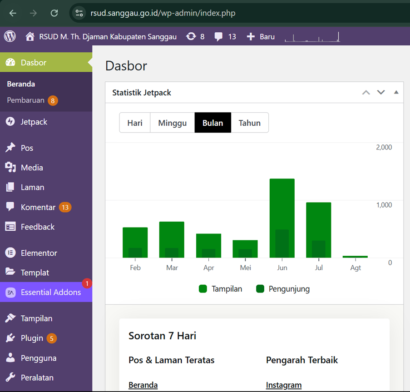Image resolution: width=410 pixels, height=392 pixels.
Task: Move Statistik Jetpack widget down
Action: (x=381, y=93)
